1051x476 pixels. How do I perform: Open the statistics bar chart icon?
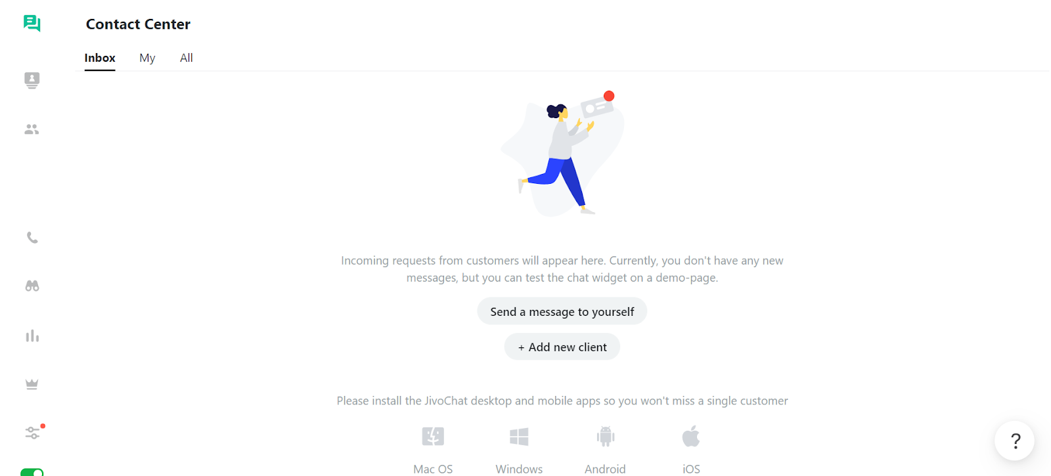pos(32,335)
